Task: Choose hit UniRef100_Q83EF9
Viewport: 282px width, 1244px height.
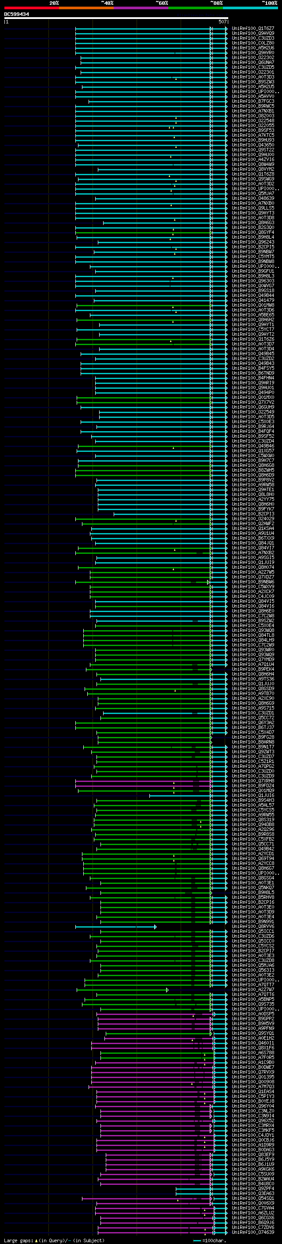Action: pyautogui.click(x=252, y=1155)
